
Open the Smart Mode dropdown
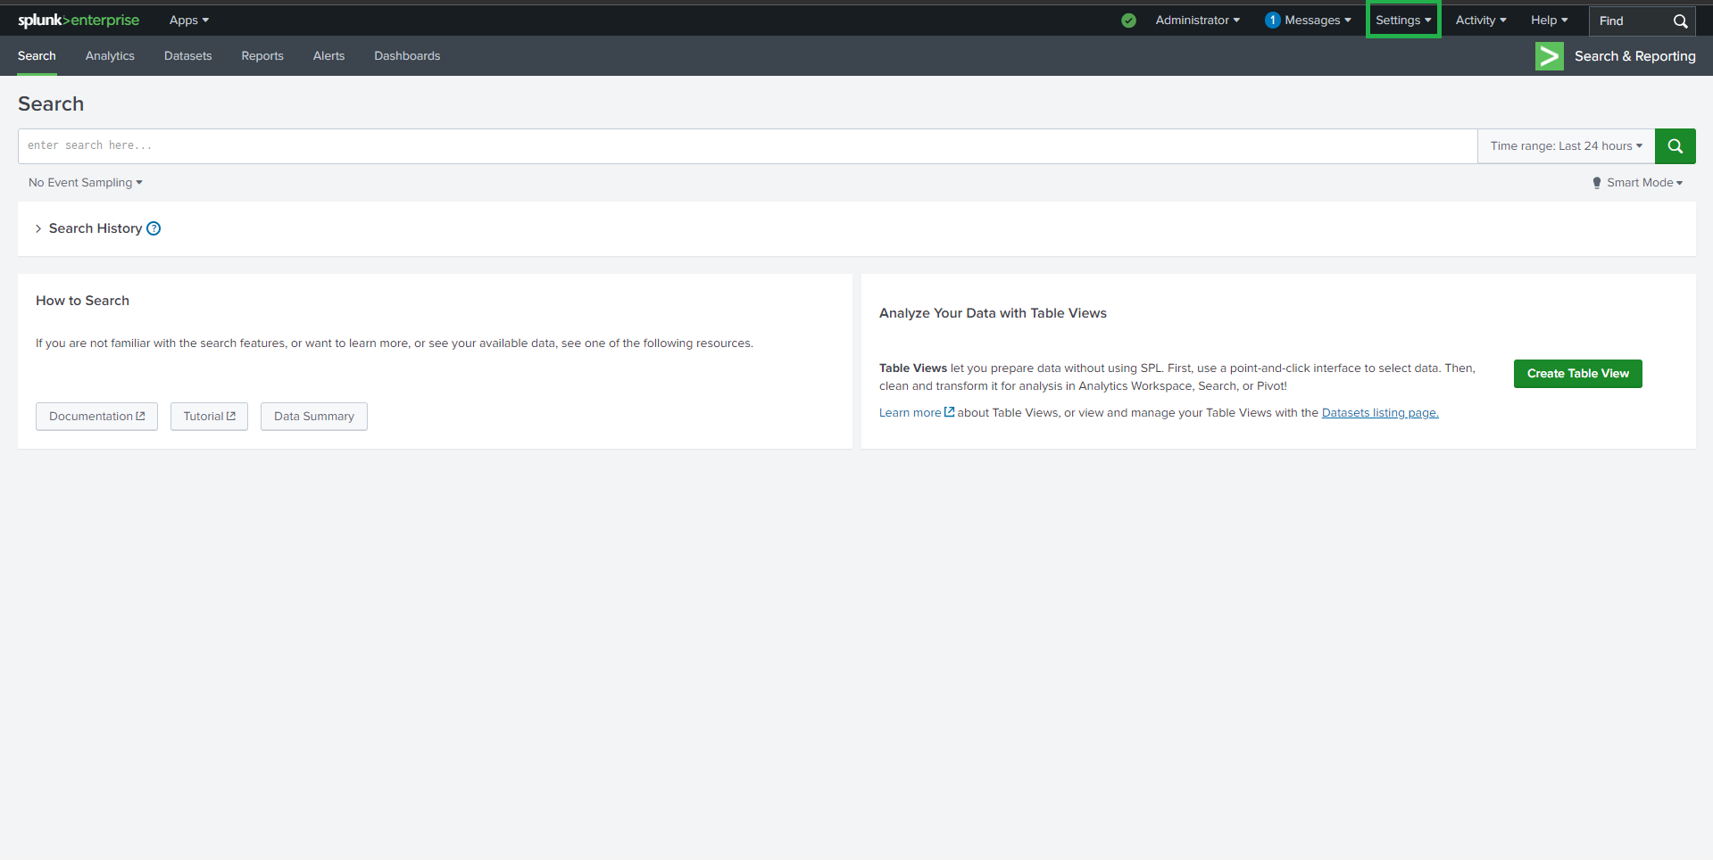[x=1638, y=183]
